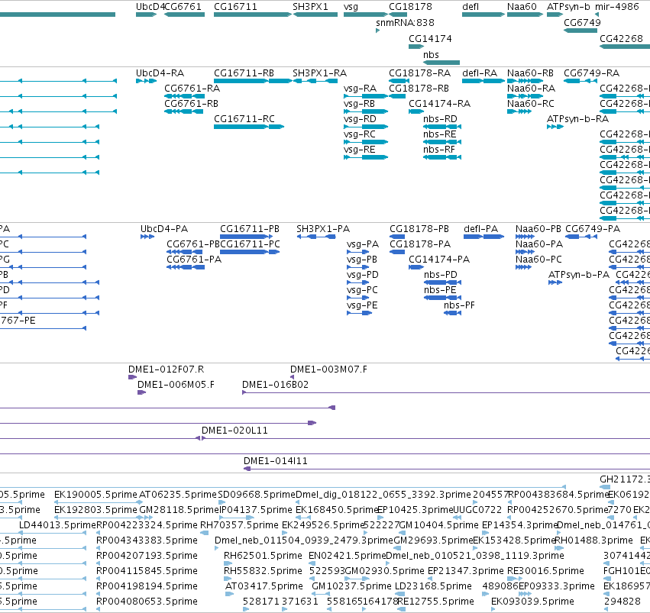650x613 pixels.
Task: Open the SH3PX1 gene feature label
Action: [x=310, y=7]
